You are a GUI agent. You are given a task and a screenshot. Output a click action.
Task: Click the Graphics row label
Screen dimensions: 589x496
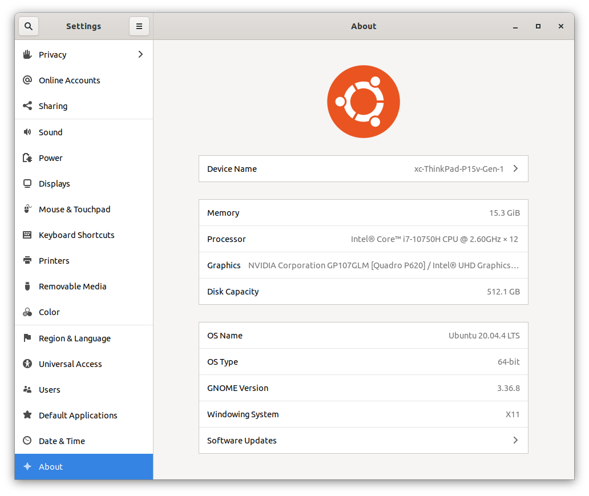tap(224, 265)
